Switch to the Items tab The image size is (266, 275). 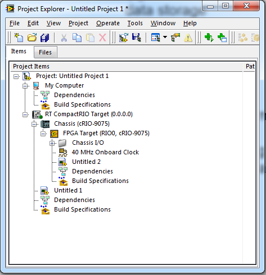tap(19, 51)
